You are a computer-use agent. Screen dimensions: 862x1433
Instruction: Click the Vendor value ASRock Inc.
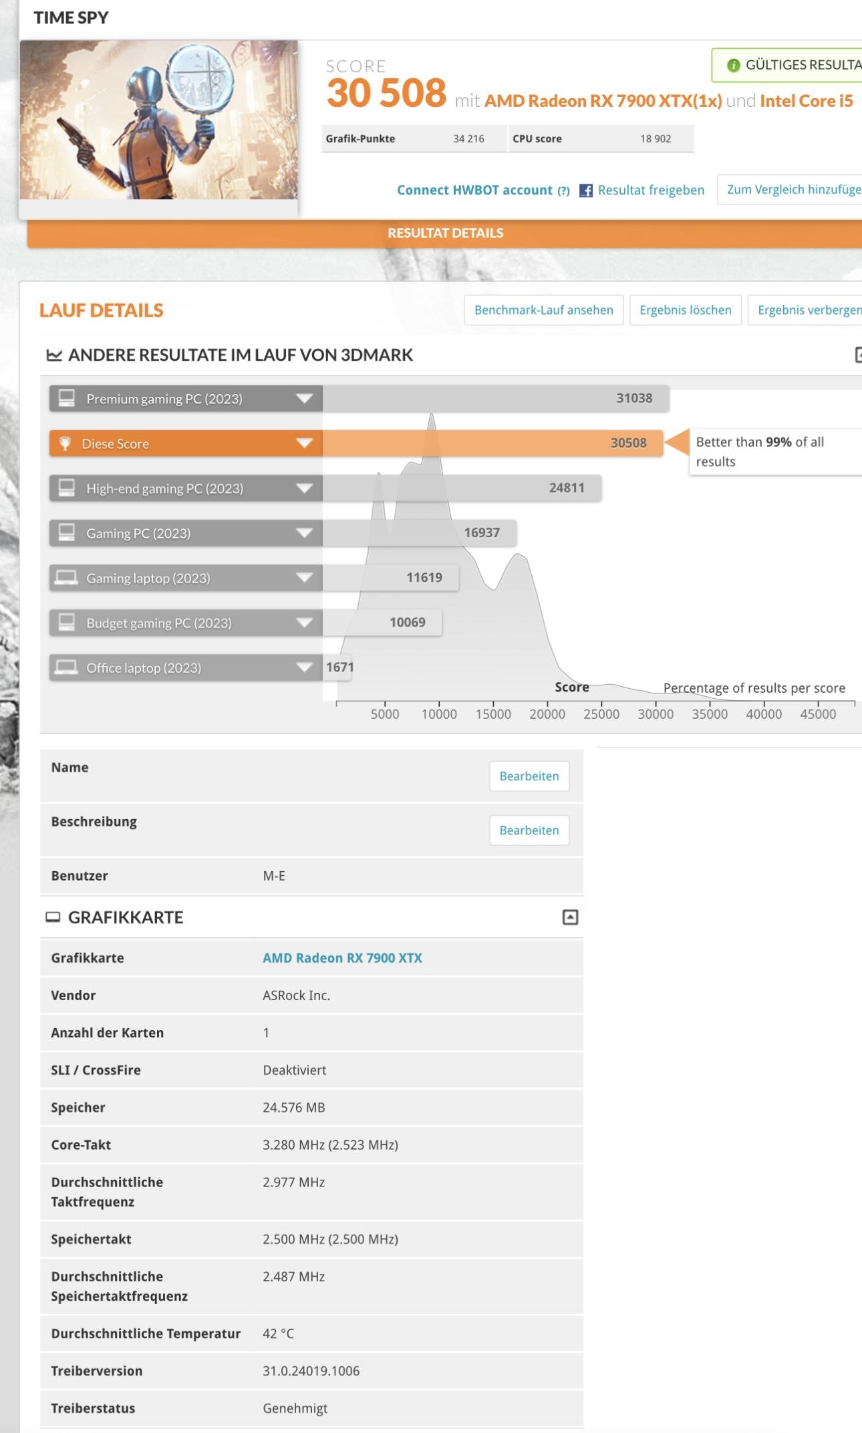click(296, 995)
